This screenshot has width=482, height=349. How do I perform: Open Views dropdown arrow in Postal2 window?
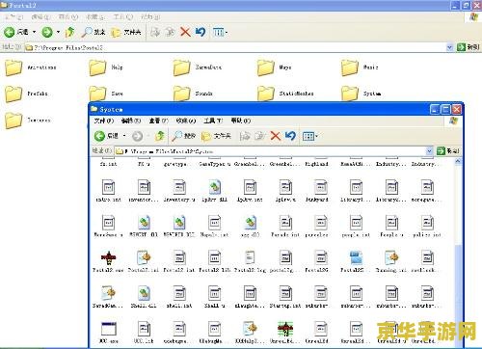click(227, 33)
